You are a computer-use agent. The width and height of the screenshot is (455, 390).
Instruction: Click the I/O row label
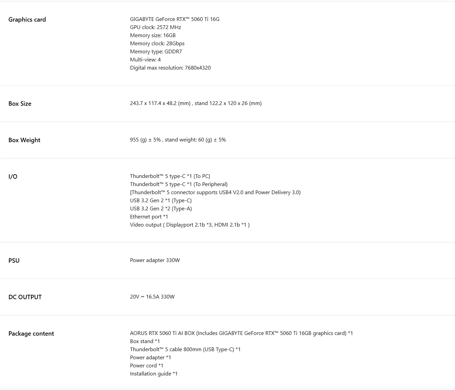(13, 177)
